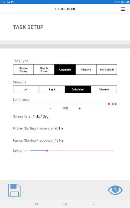Tap Android home button
The image size is (130, 208).
65,204
